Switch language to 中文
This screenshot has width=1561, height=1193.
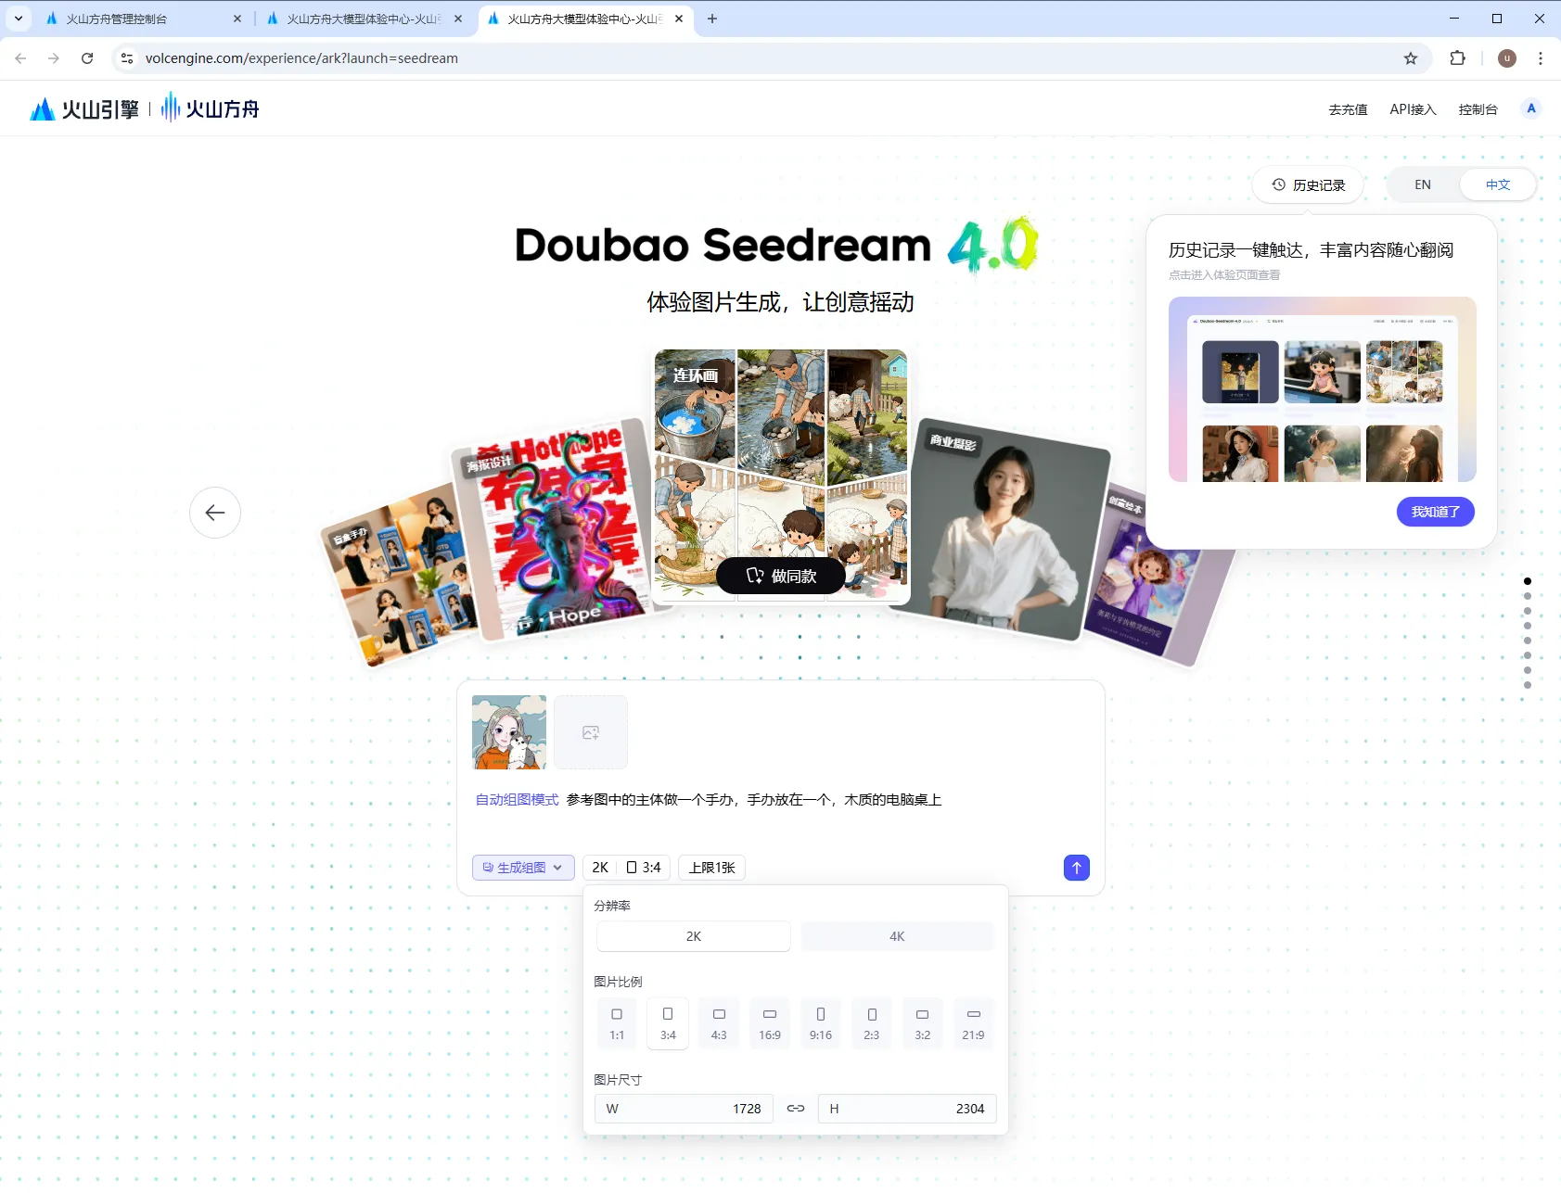point(1498,184)
